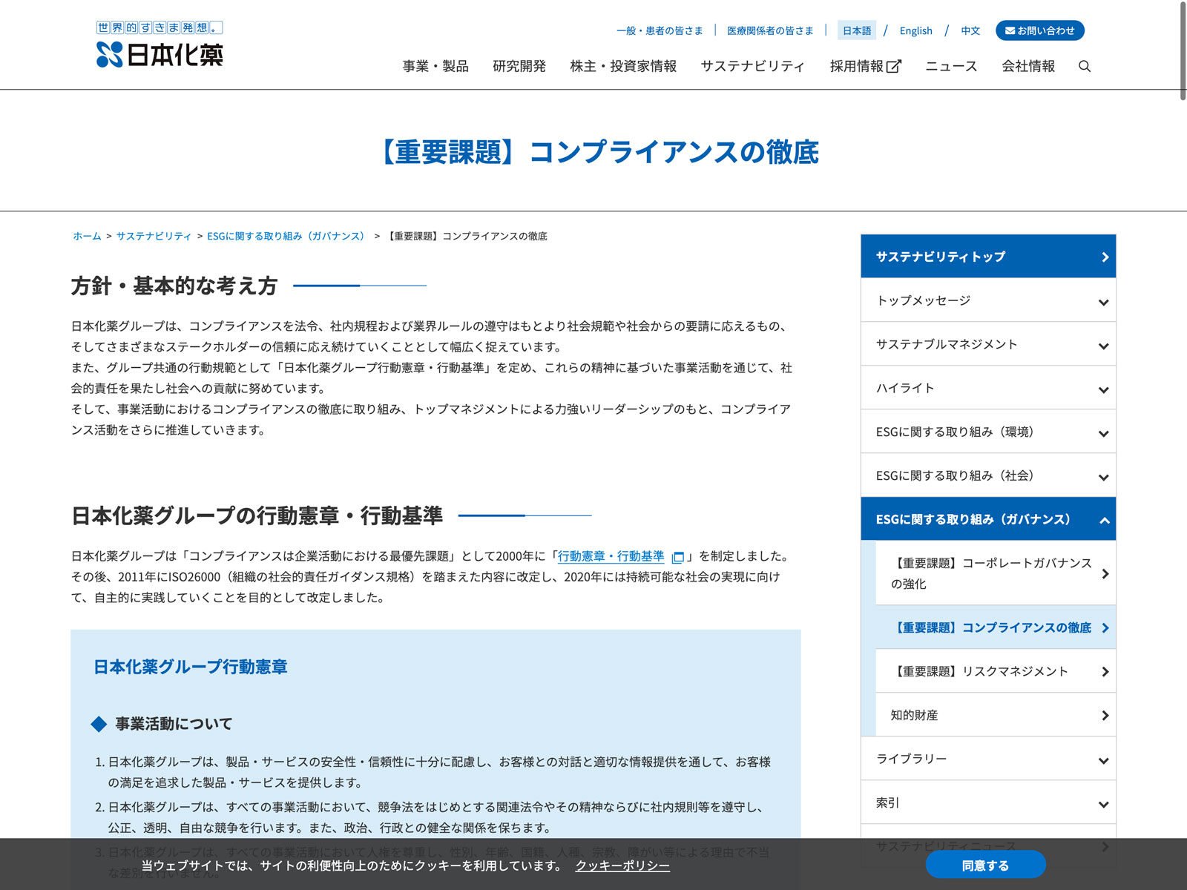Viewport: 1187px width, 890px height.
Task: Click arrow next to サステナビリティトップ
Action: tap(1105, 257)
